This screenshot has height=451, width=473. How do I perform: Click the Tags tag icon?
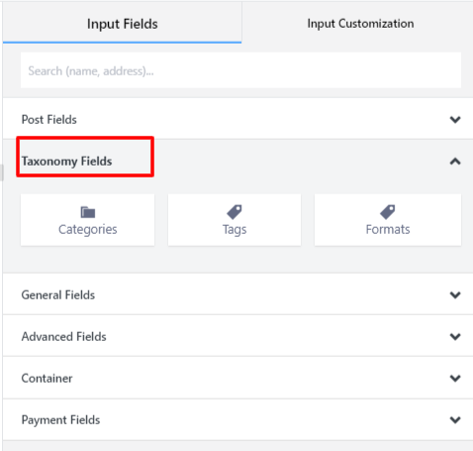235,212
